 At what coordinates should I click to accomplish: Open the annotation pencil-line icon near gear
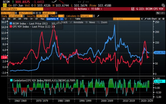click(159, 19)
